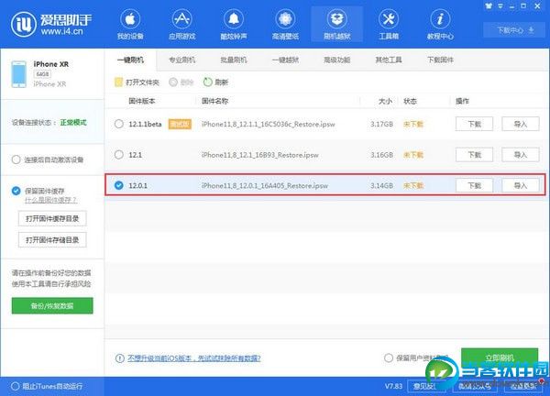Open the 工具箱 toolbox section
550x396 pixels.
click(389, 25)
